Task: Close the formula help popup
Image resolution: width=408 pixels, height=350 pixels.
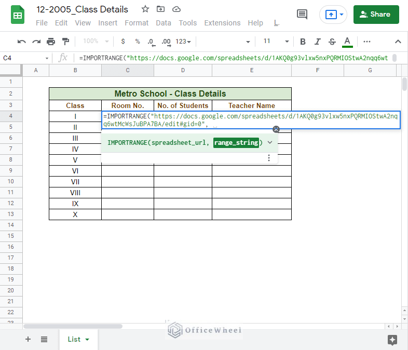Action: (x=276, y=129)
